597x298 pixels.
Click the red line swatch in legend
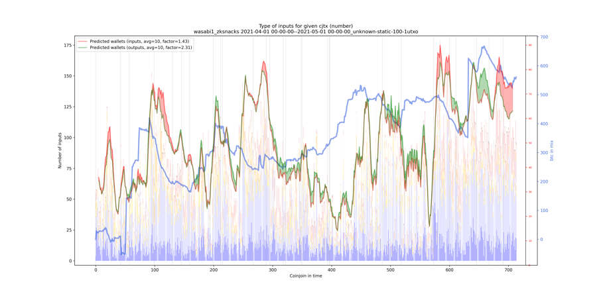tap(82, 41)
